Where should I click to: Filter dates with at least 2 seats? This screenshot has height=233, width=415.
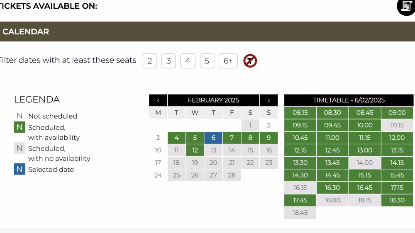[x=149, y=61]
